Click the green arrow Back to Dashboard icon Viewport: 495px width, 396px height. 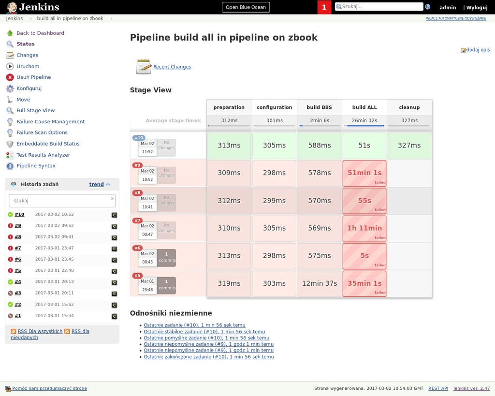10,33
